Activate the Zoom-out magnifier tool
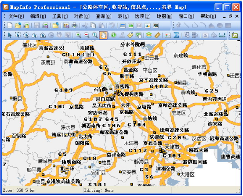The width and height of the screenshot is (243, 196). (x=87, y=35)
